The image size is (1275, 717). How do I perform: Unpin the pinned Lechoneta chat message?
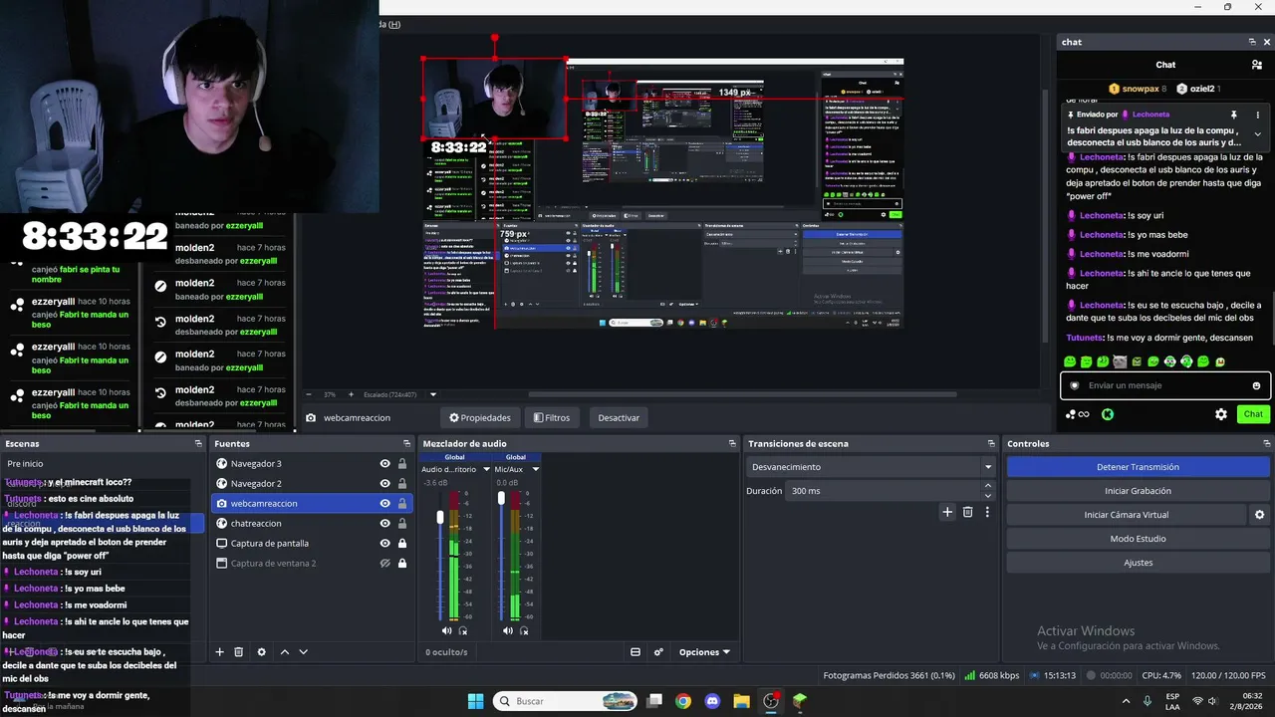[x=1234, y=116]
